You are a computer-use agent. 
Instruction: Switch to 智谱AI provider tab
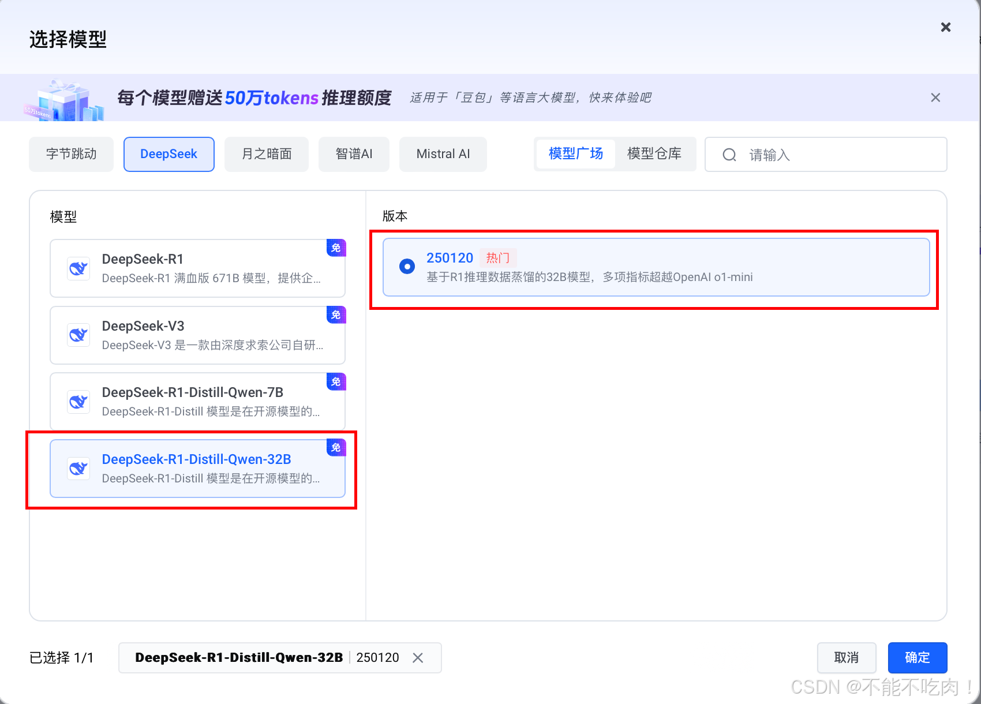pyautogui.click(x=354, y=154)
